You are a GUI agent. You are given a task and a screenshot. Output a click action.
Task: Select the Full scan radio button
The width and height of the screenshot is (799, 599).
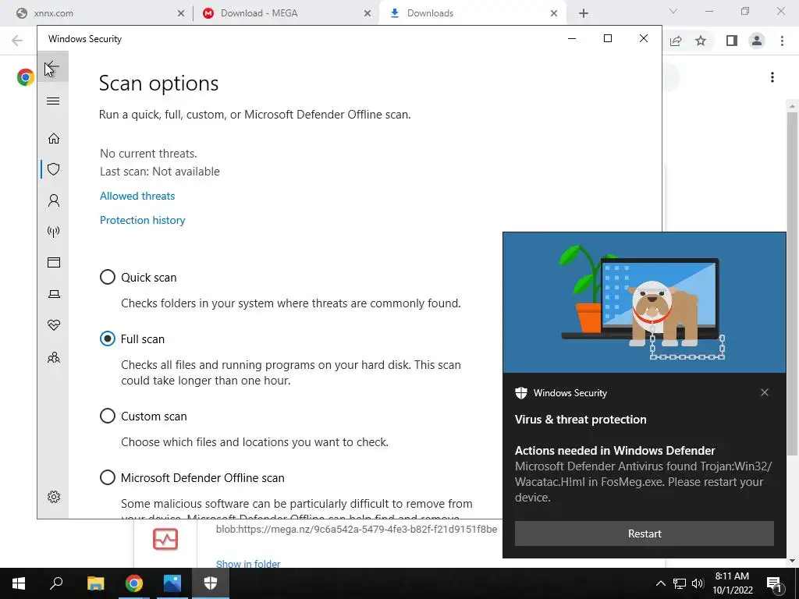[108, 338]
